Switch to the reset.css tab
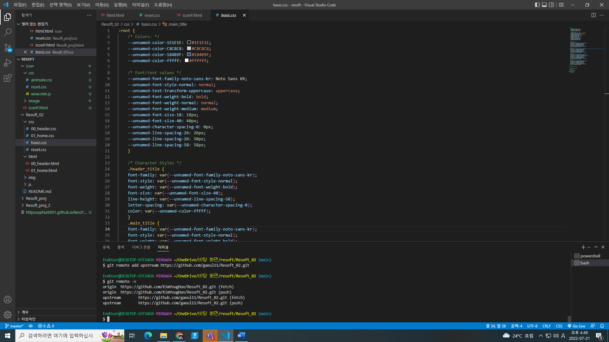 (152, 16)
